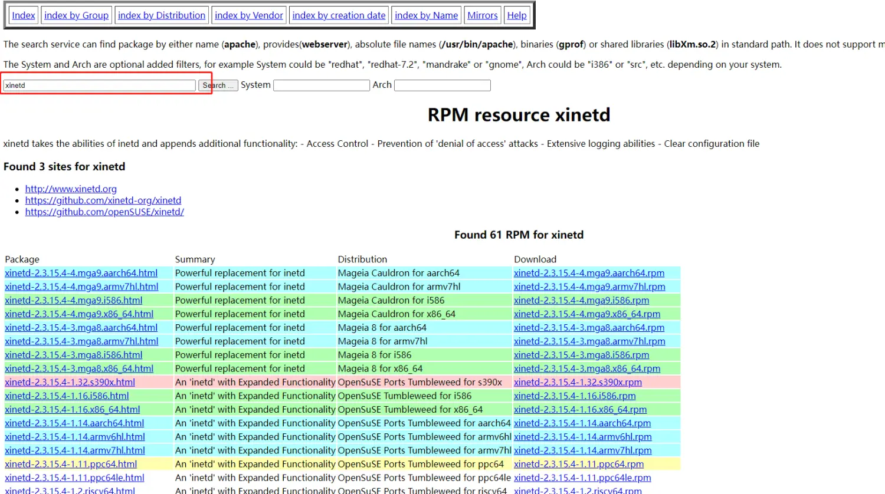This screenshot has width=885, height=494.
Task: Open index by Group link
Action: (x=76, y=15)
